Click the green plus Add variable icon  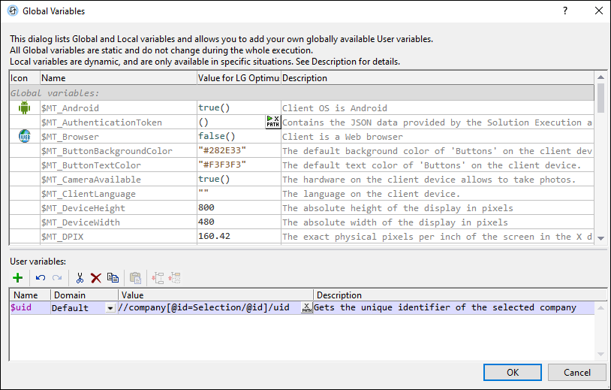(18, 277)
